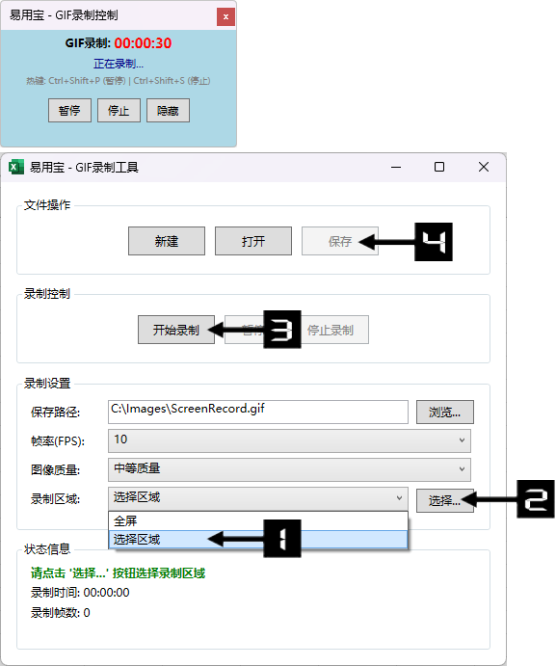Collapse the 录制区域 combo box
Image resolution: width=556 pixels, height=666 pixels.
coord(258,497)
